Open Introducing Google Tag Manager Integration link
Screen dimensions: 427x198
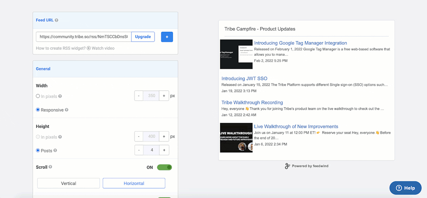[x=300, y=43]
